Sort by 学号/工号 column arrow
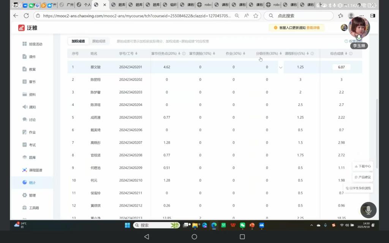The height and width of the screenshot is (243, 389). click(x=136, y=54)
